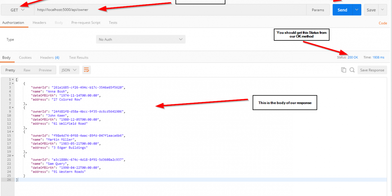This screenshot has height=196, width=392.
Task: Collapse the Anna Bosh object fold arrow
Action: coord(13,84)
